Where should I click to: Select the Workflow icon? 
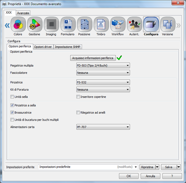[118, 24]
